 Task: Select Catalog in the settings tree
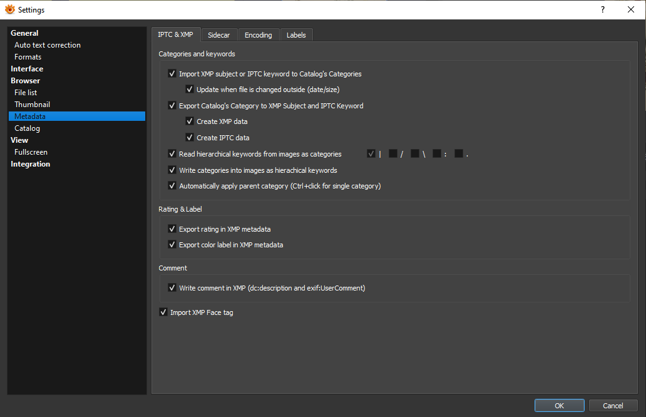coord(27,128)
